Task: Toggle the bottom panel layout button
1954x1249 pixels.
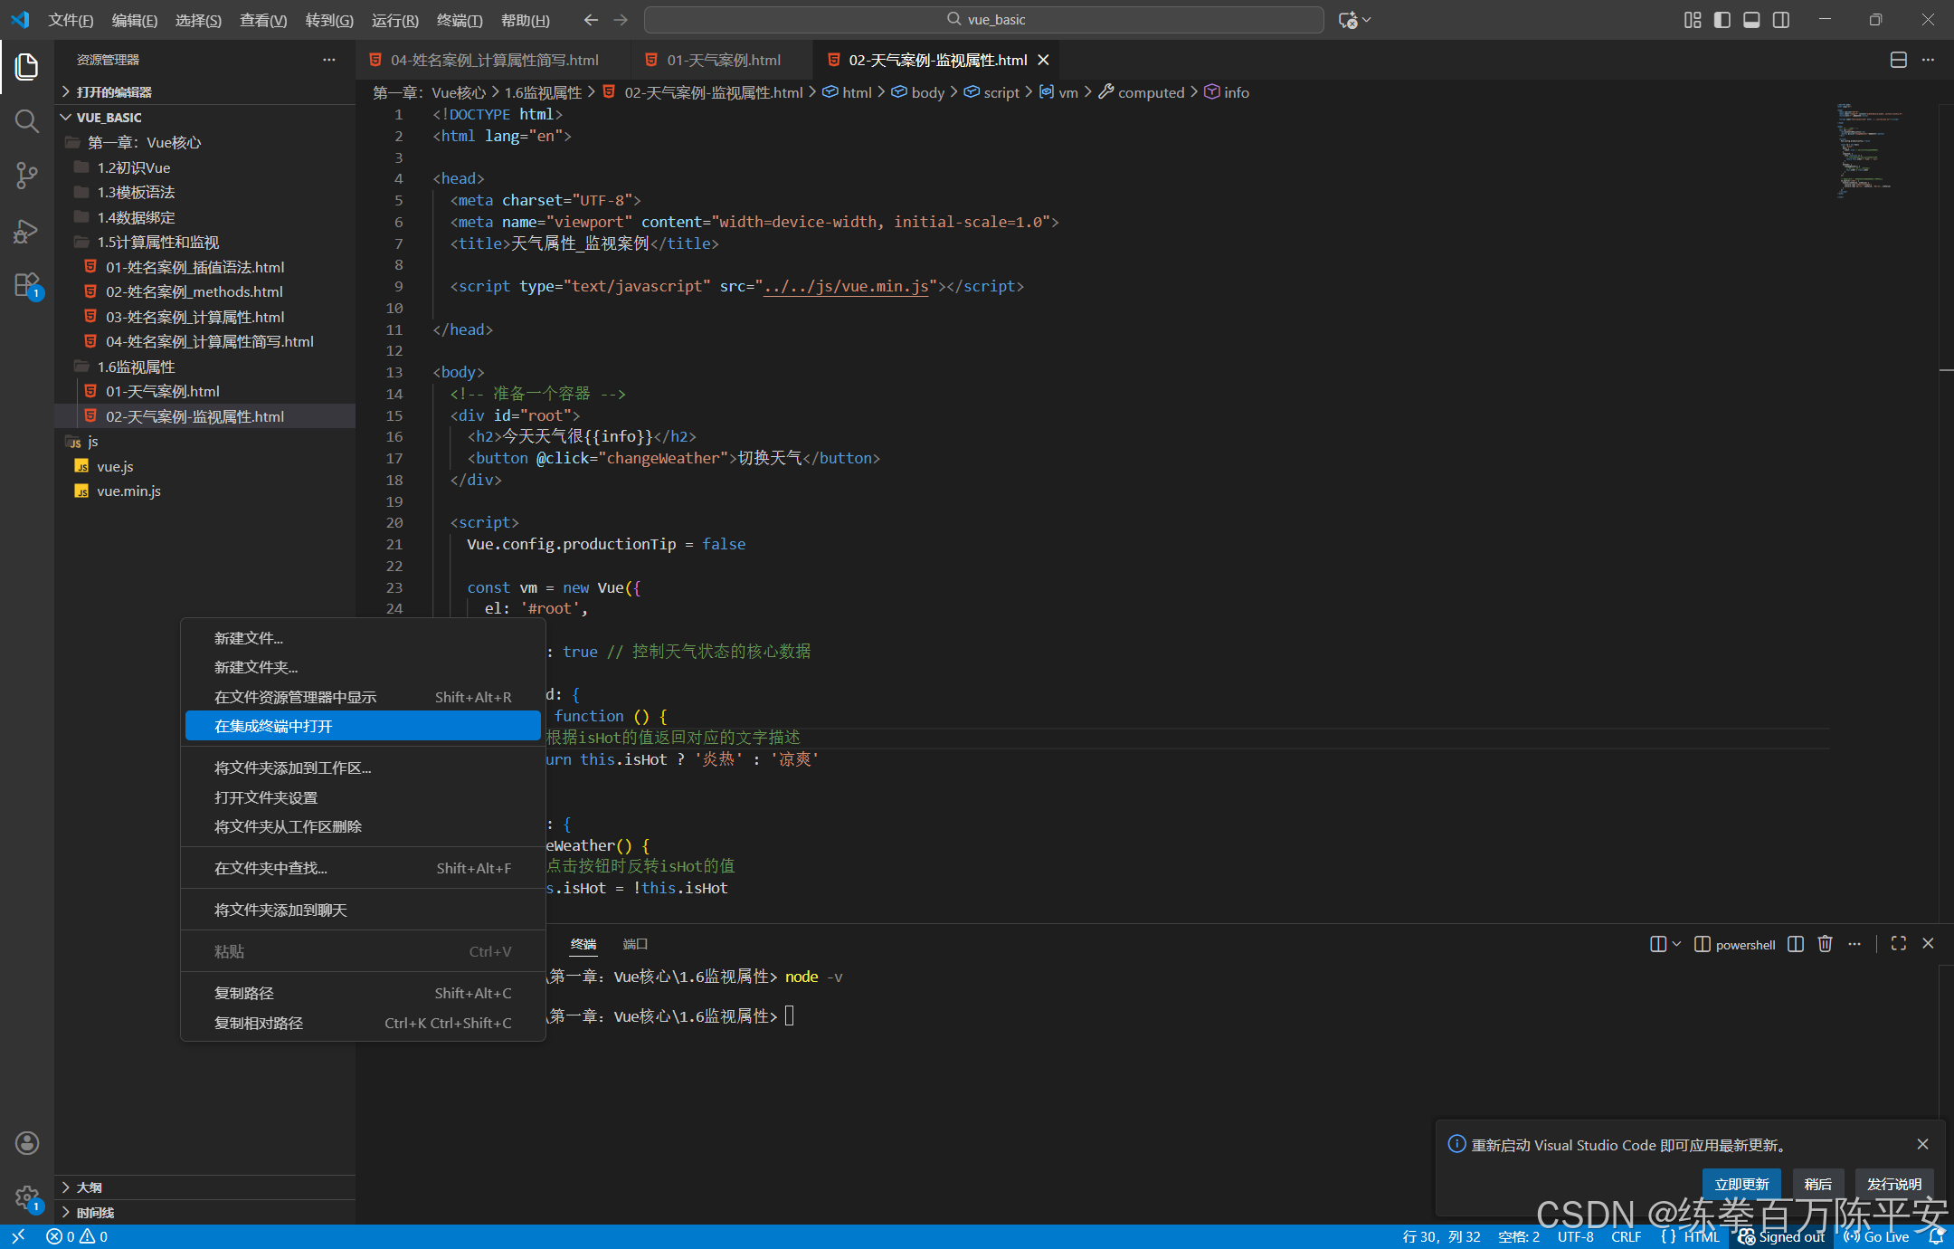Action: [1751, 20]
